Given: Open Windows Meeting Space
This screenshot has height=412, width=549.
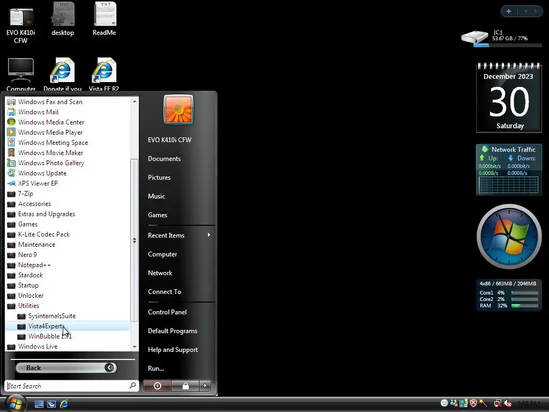Looking at the screenshot, I should pos(68,143).
